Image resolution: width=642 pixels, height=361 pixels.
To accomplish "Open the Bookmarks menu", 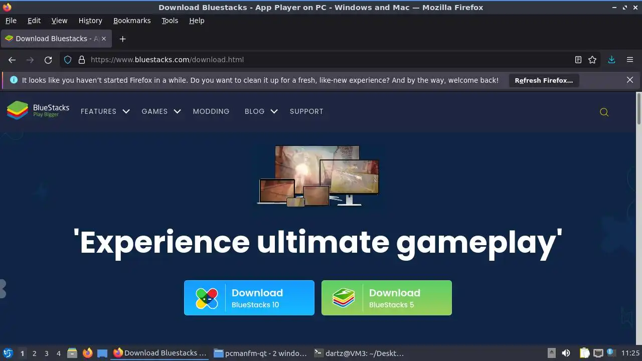I will [x=132, y=21].
